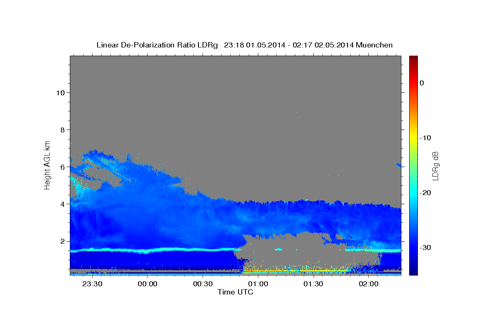Click the colorbar value 0
The image size is (496, 330).
point(422,83)
